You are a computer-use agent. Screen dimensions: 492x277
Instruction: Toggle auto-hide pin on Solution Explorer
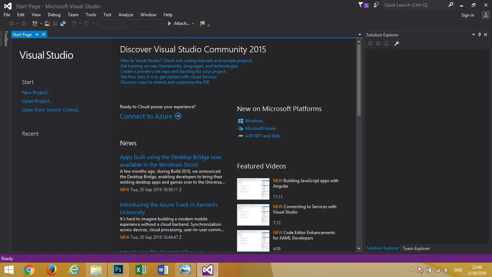[x=479, y=35]
